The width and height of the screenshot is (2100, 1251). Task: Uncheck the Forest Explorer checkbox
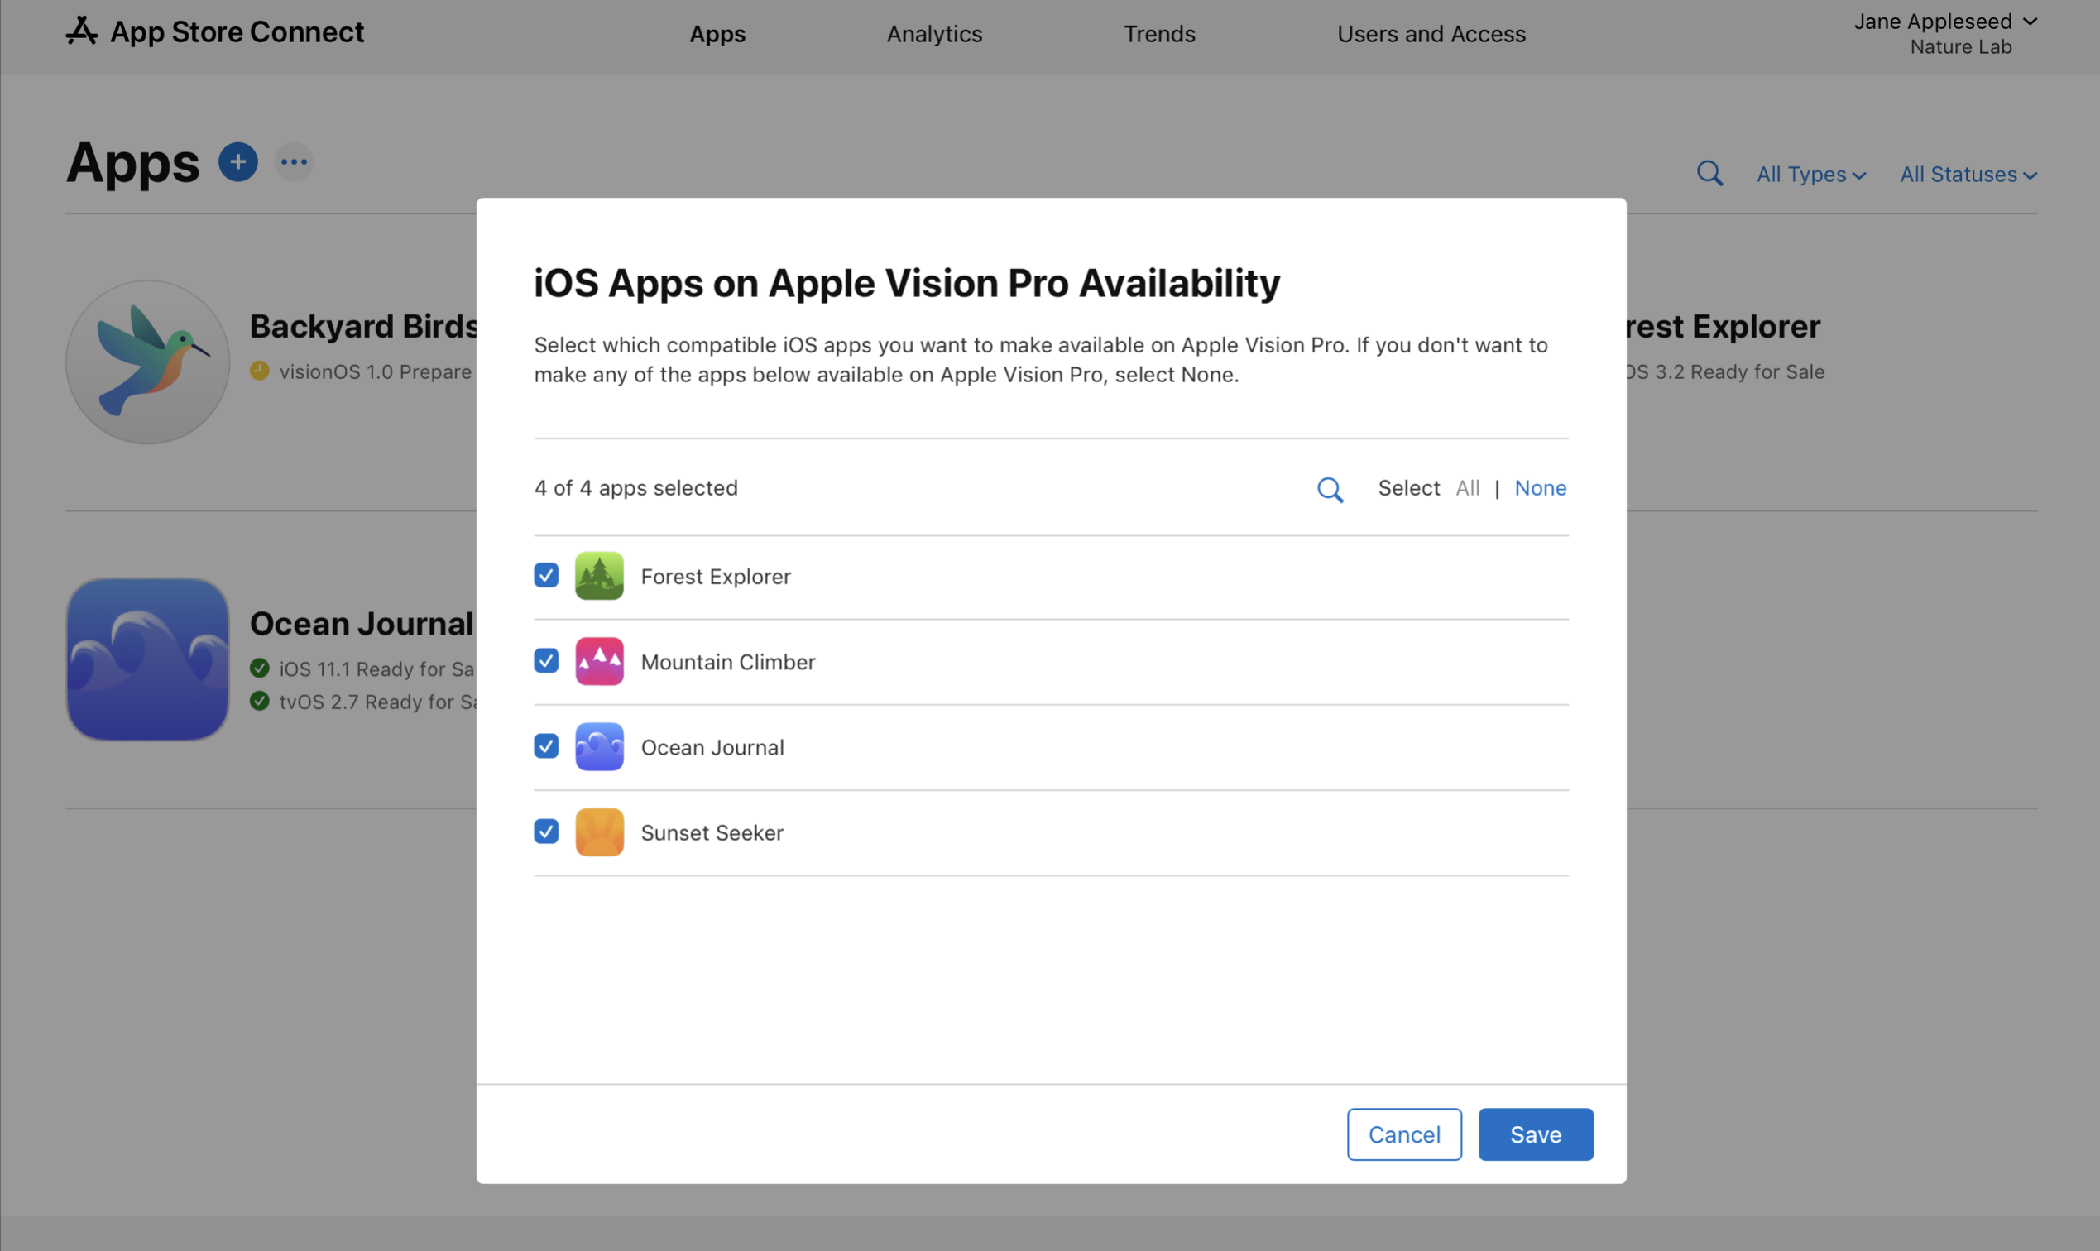tap(545, 575)
